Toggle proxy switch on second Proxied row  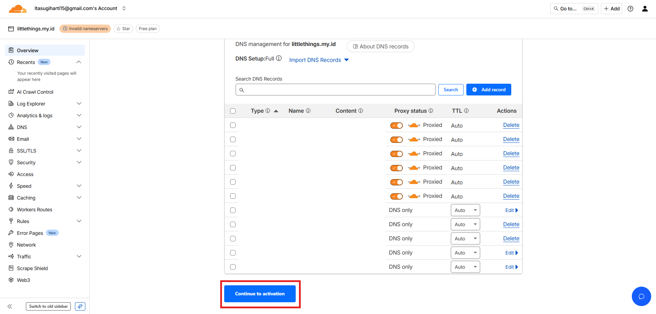coord(397,140)
